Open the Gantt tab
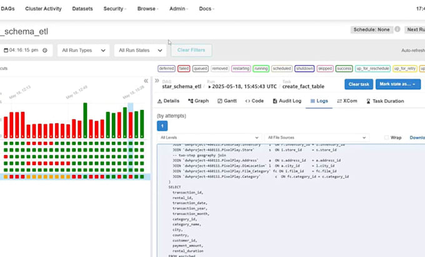This screenshot has width=425, height=257. (x=227, y=101)
